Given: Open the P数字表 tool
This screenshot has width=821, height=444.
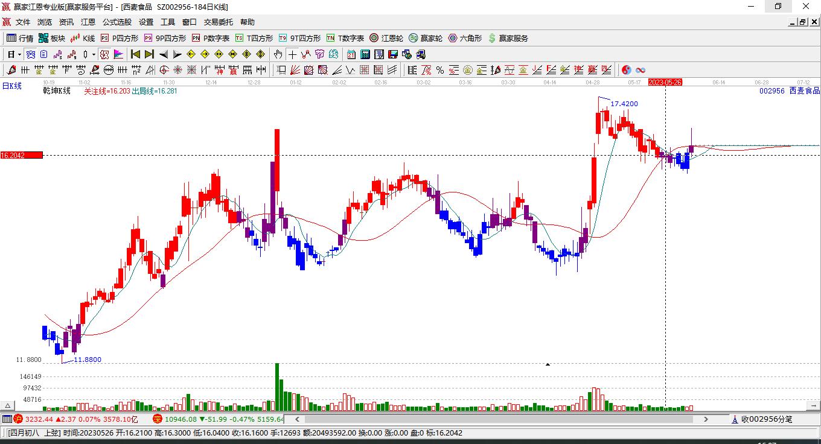Looking at the screenshot, I should [x=211, y=38].
